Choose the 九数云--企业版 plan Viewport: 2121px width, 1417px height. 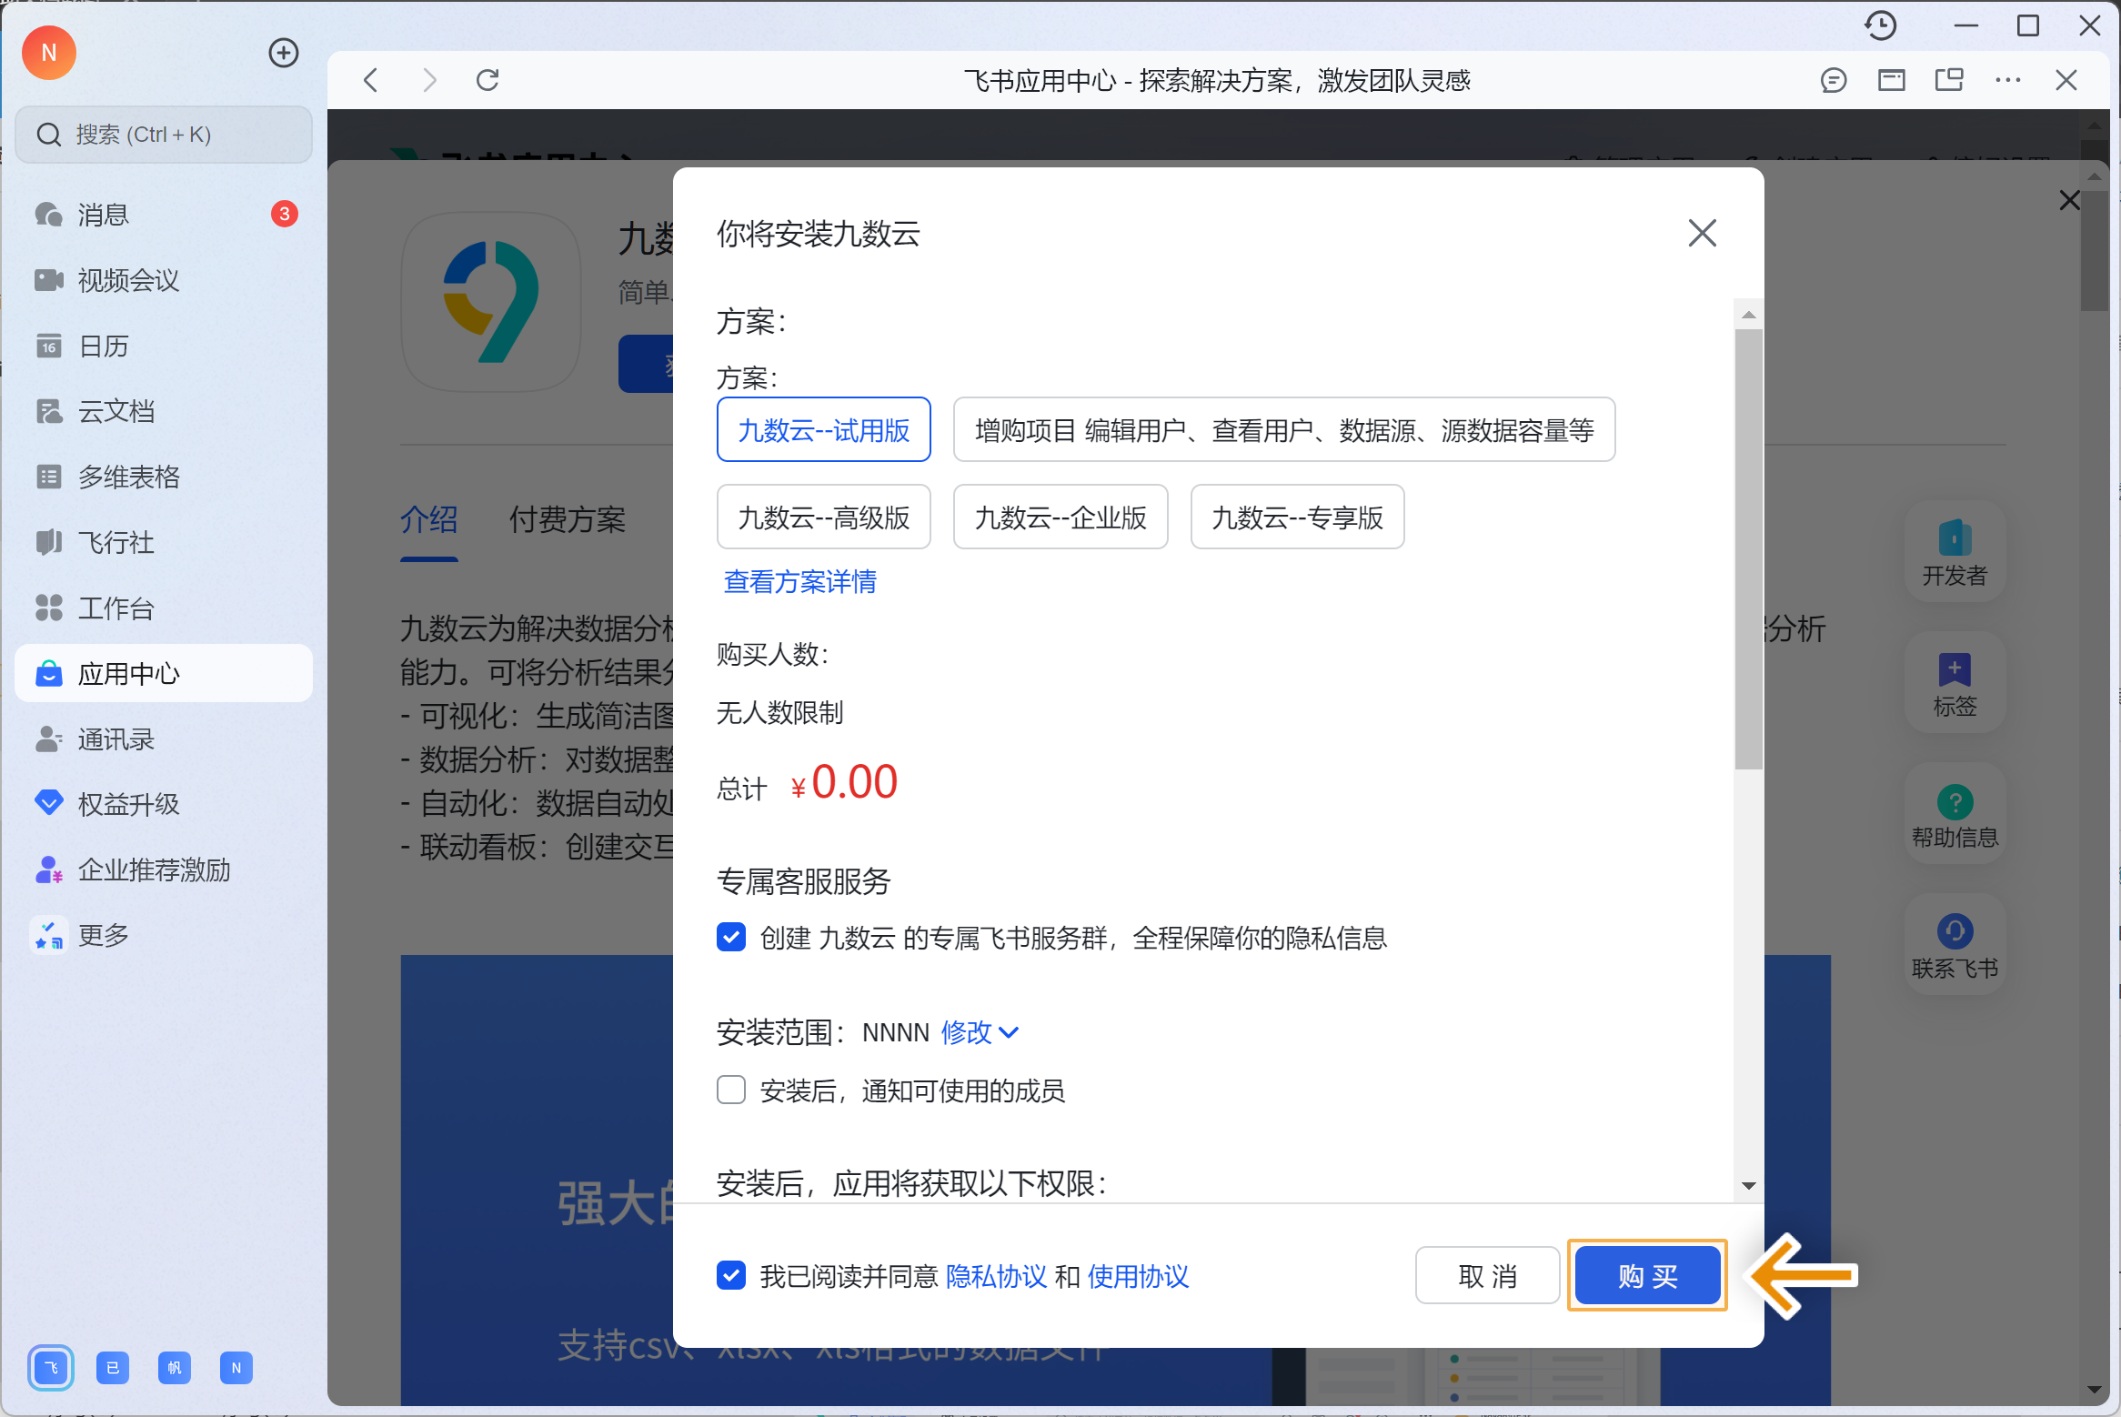click(1060, 517)
